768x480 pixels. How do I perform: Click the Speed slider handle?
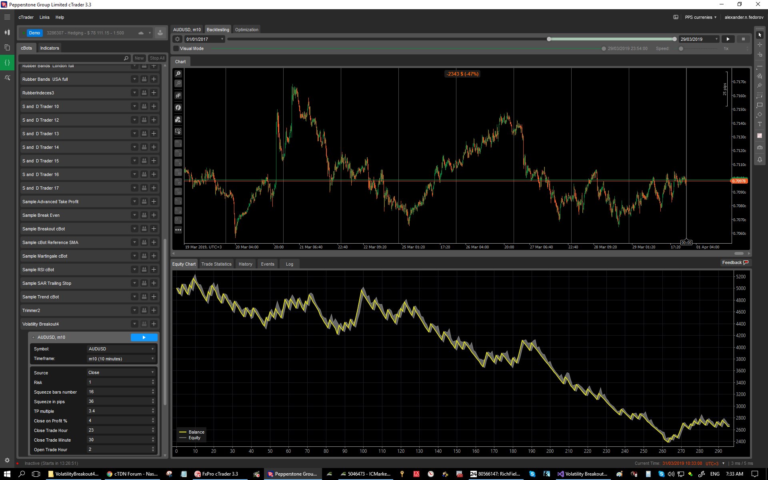(x=681, y=49)
